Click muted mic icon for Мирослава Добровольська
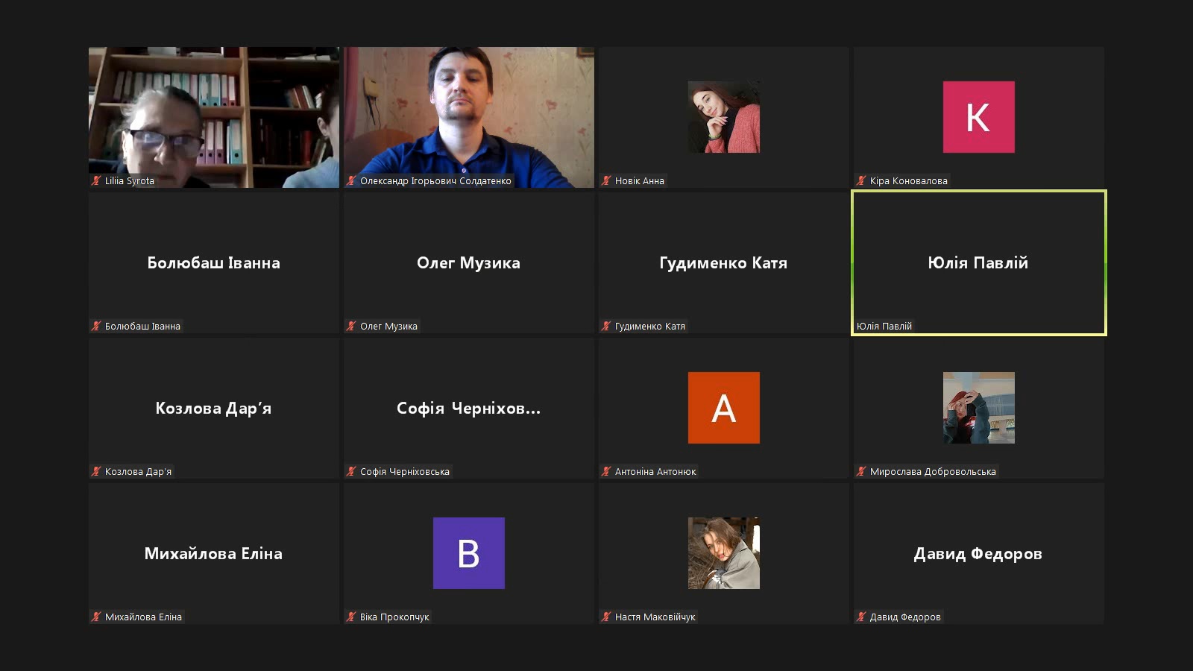This screenshot has height=671, width=1193. [x=861, y=471]
